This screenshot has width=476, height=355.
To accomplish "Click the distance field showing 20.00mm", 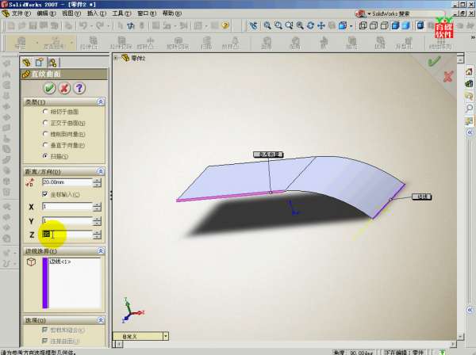I will click(x=67, y=181).
